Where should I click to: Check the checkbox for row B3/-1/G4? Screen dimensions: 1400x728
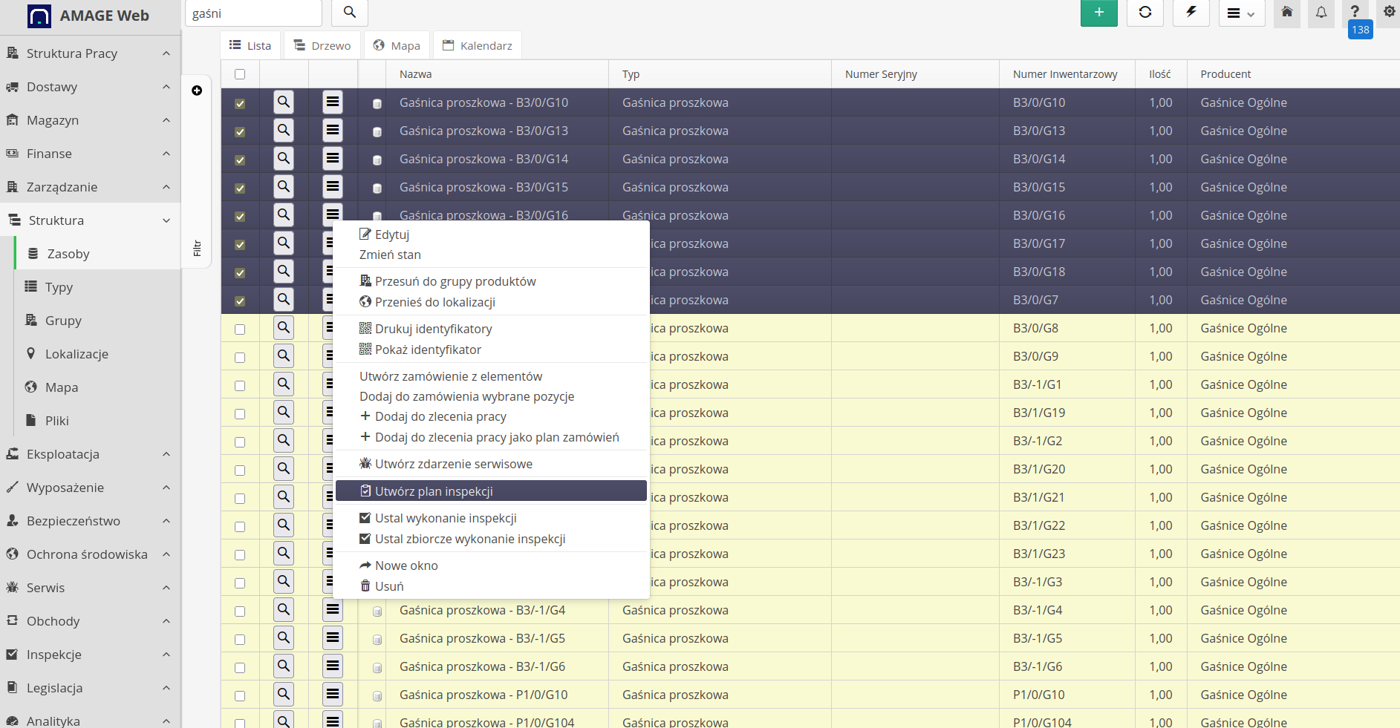pyautogui.click(x=240, y=611)
